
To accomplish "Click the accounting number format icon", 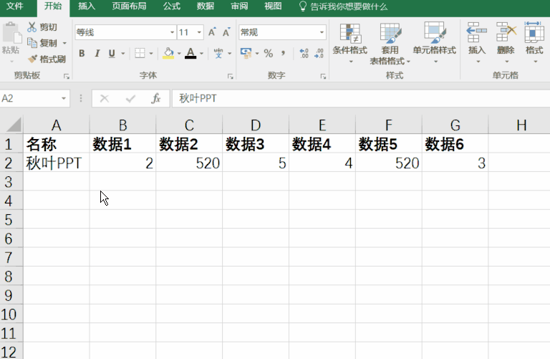I will [246, 53].
